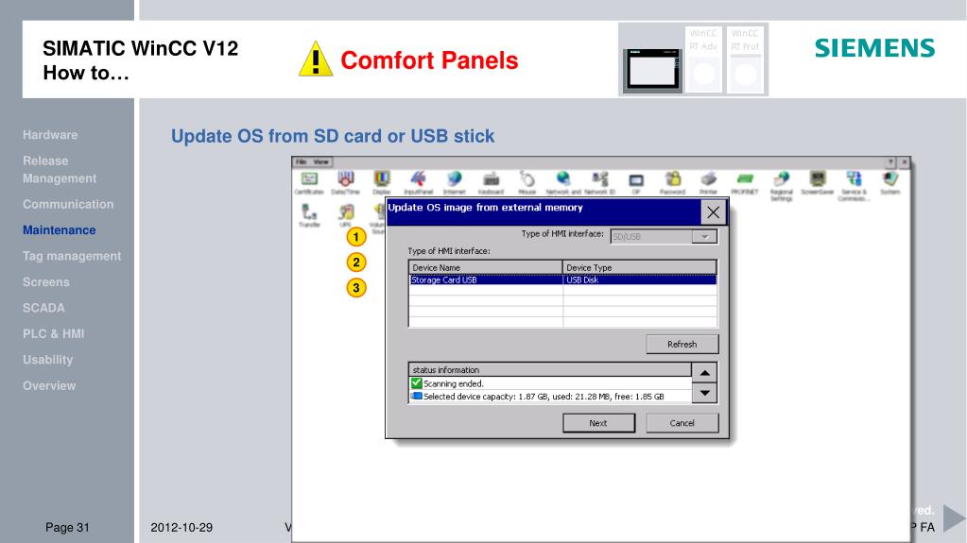The image size is (967, 543).
Task: Click the Device Name column header
Action: pyautogui.click(x=485, y=267)
